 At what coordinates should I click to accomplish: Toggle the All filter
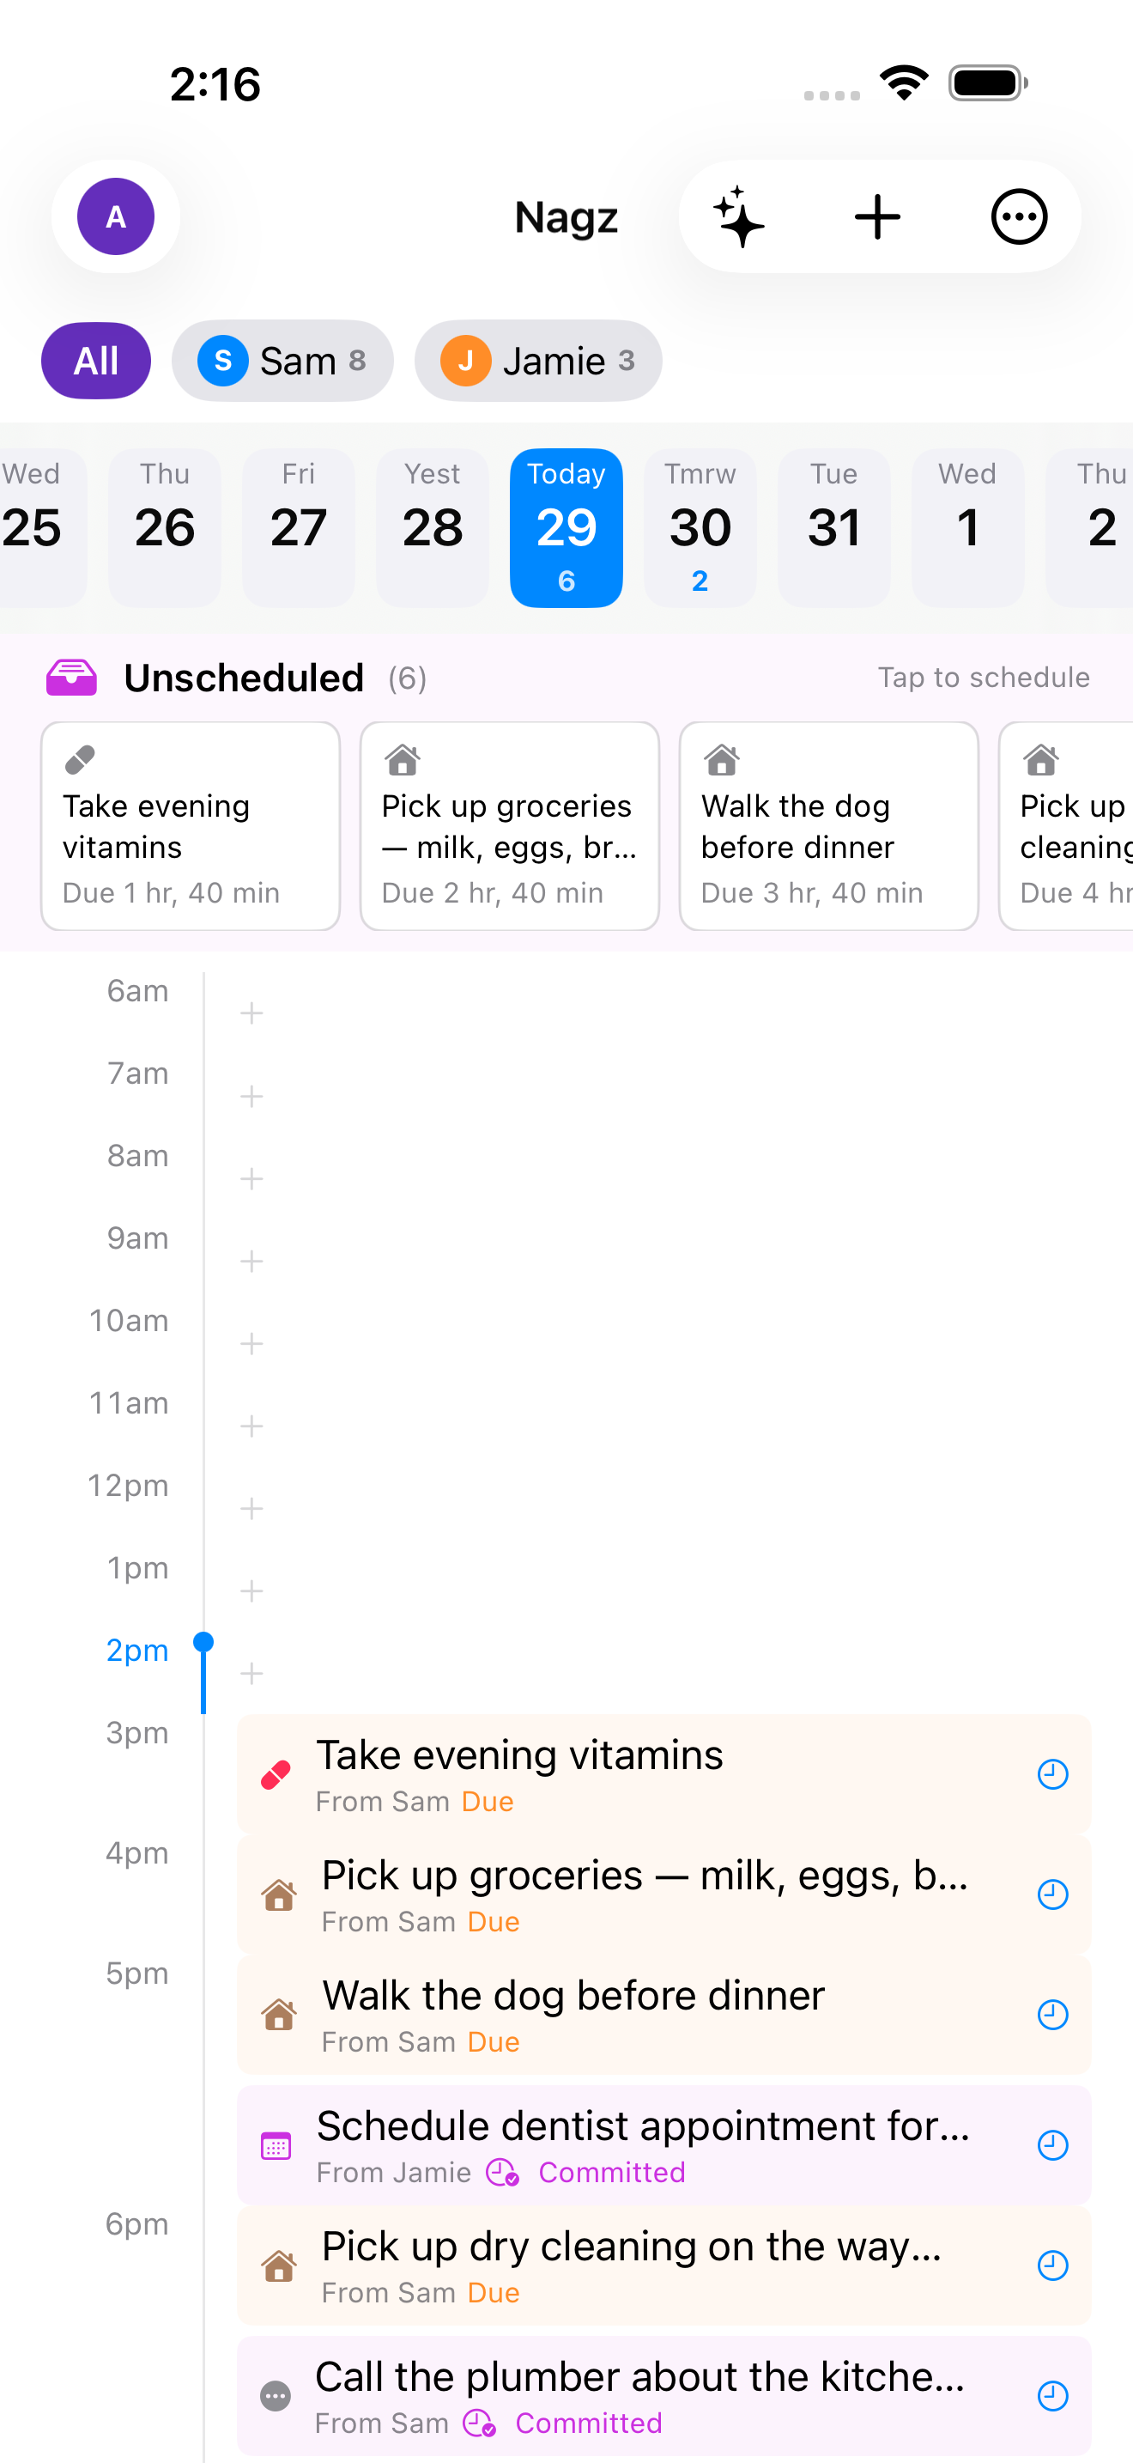click(x=95, y=361)
